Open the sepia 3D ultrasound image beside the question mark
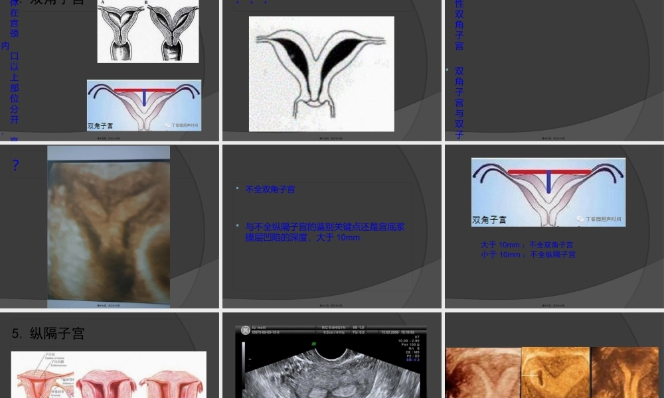This screenshot has height=398, width=664. [x=108, y=226]
